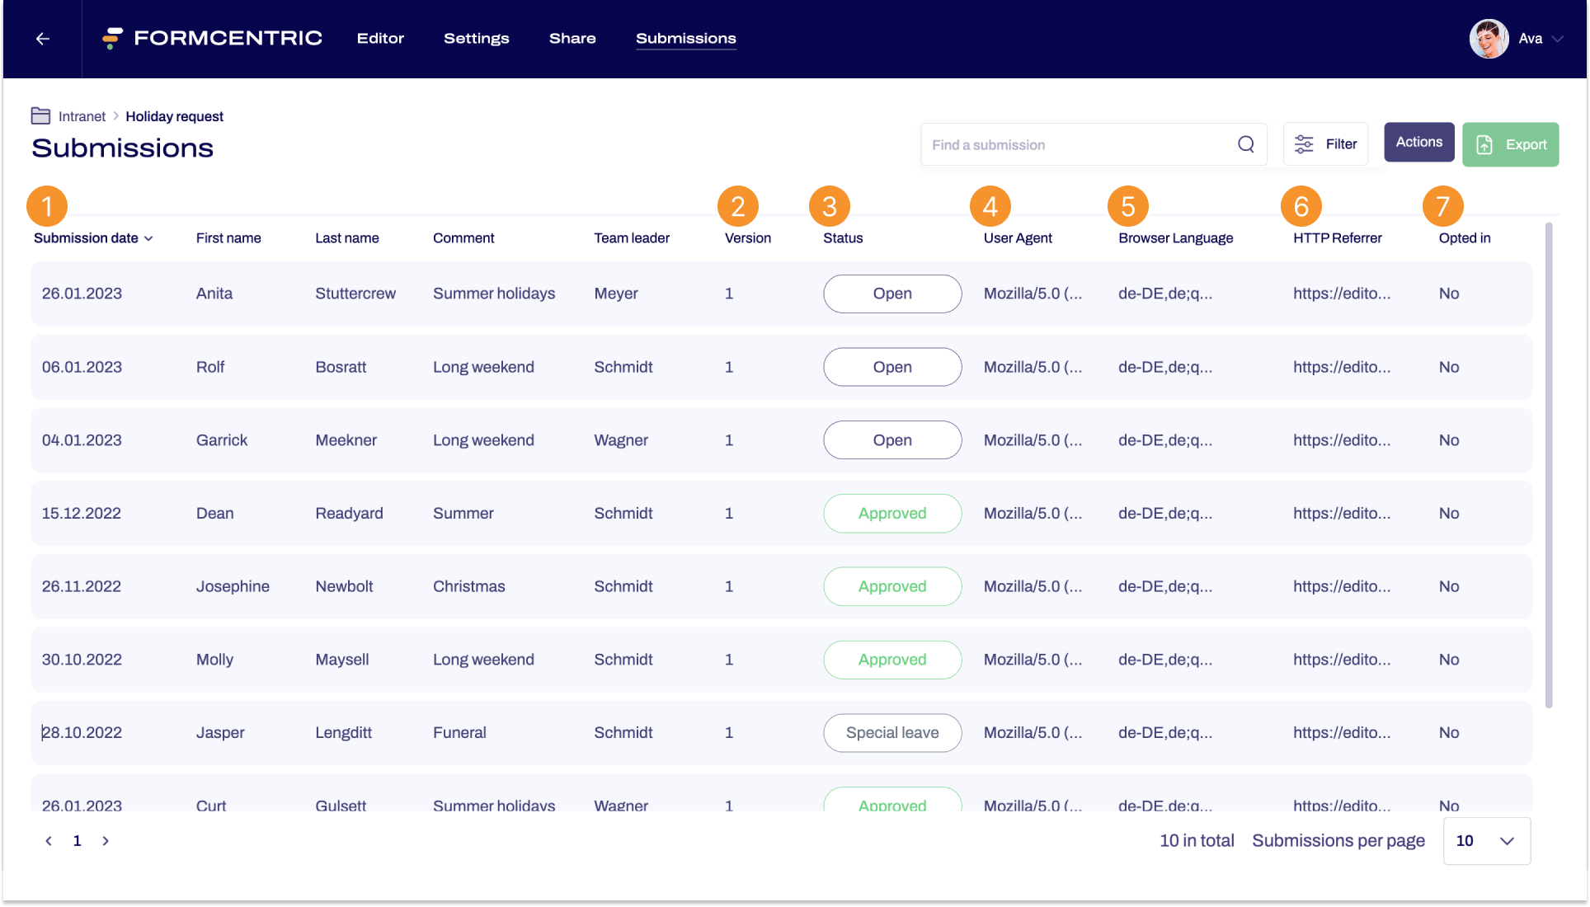Open the Actions menu

click(x=1418, y=142)
